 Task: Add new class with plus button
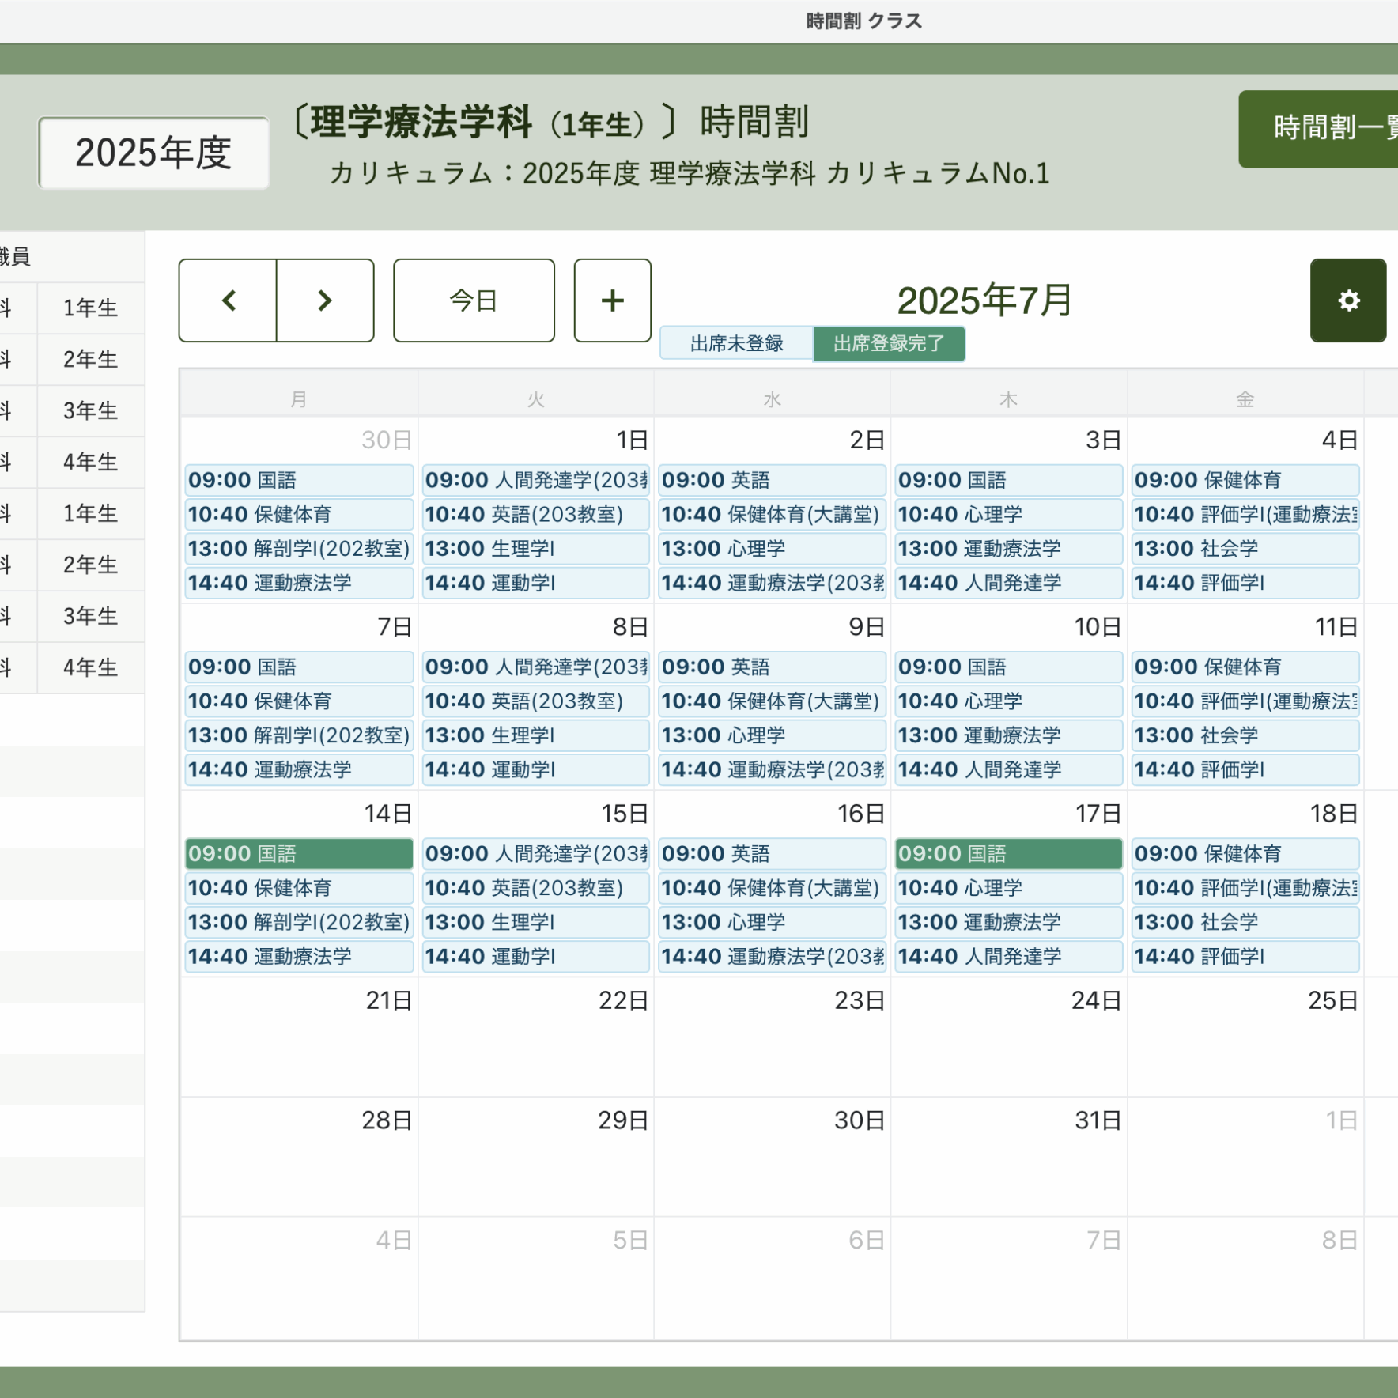(x=613, y=300)
